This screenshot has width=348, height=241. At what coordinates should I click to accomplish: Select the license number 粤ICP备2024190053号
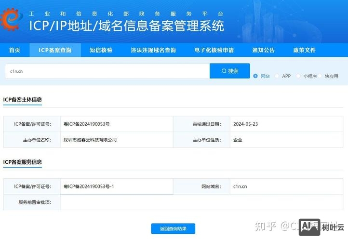(87, 124)
